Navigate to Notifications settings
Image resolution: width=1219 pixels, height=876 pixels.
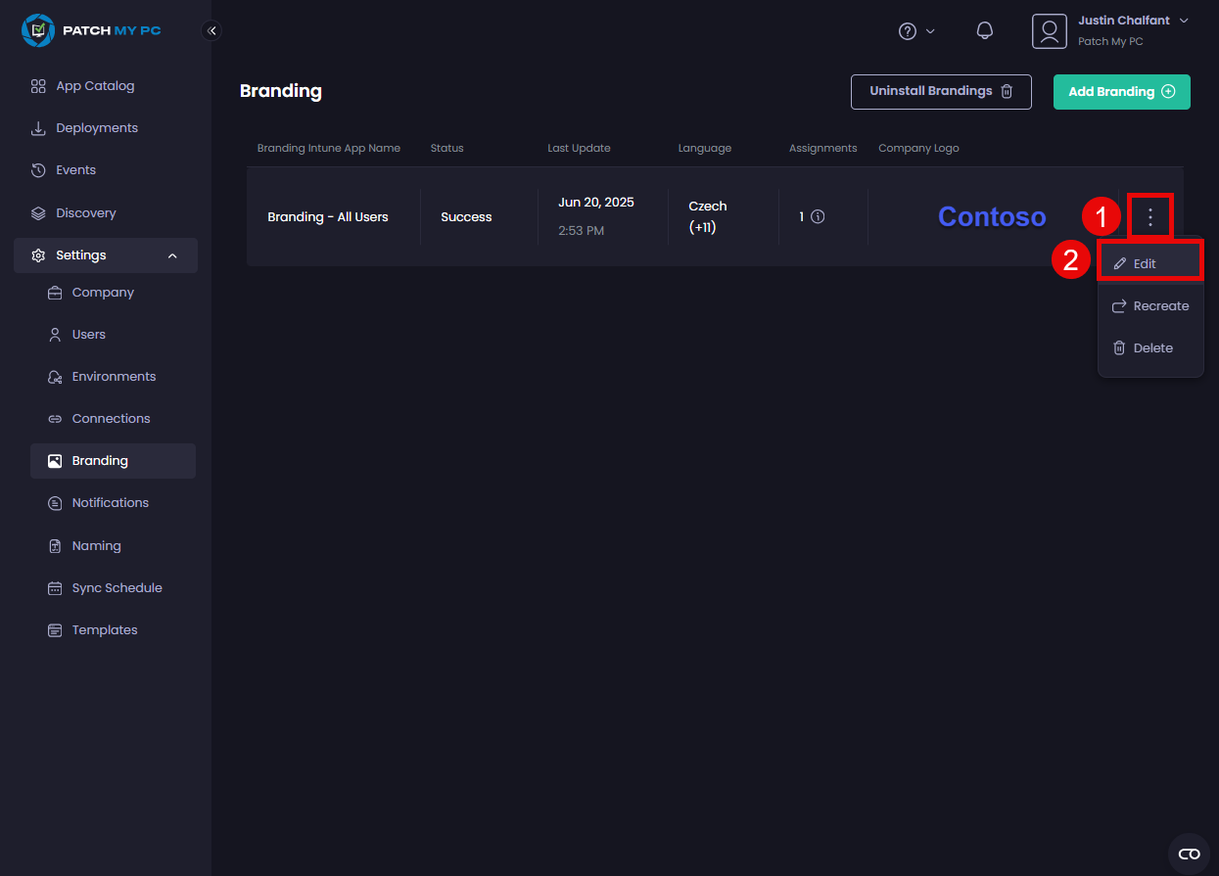(x=110, y=503)
